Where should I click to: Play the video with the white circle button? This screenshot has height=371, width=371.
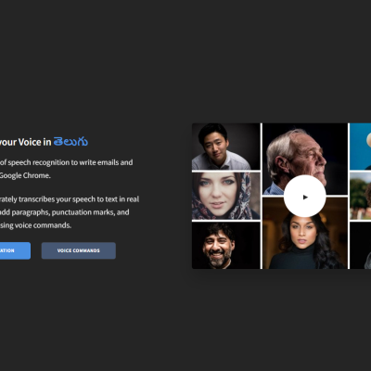[x=304, y=197]
